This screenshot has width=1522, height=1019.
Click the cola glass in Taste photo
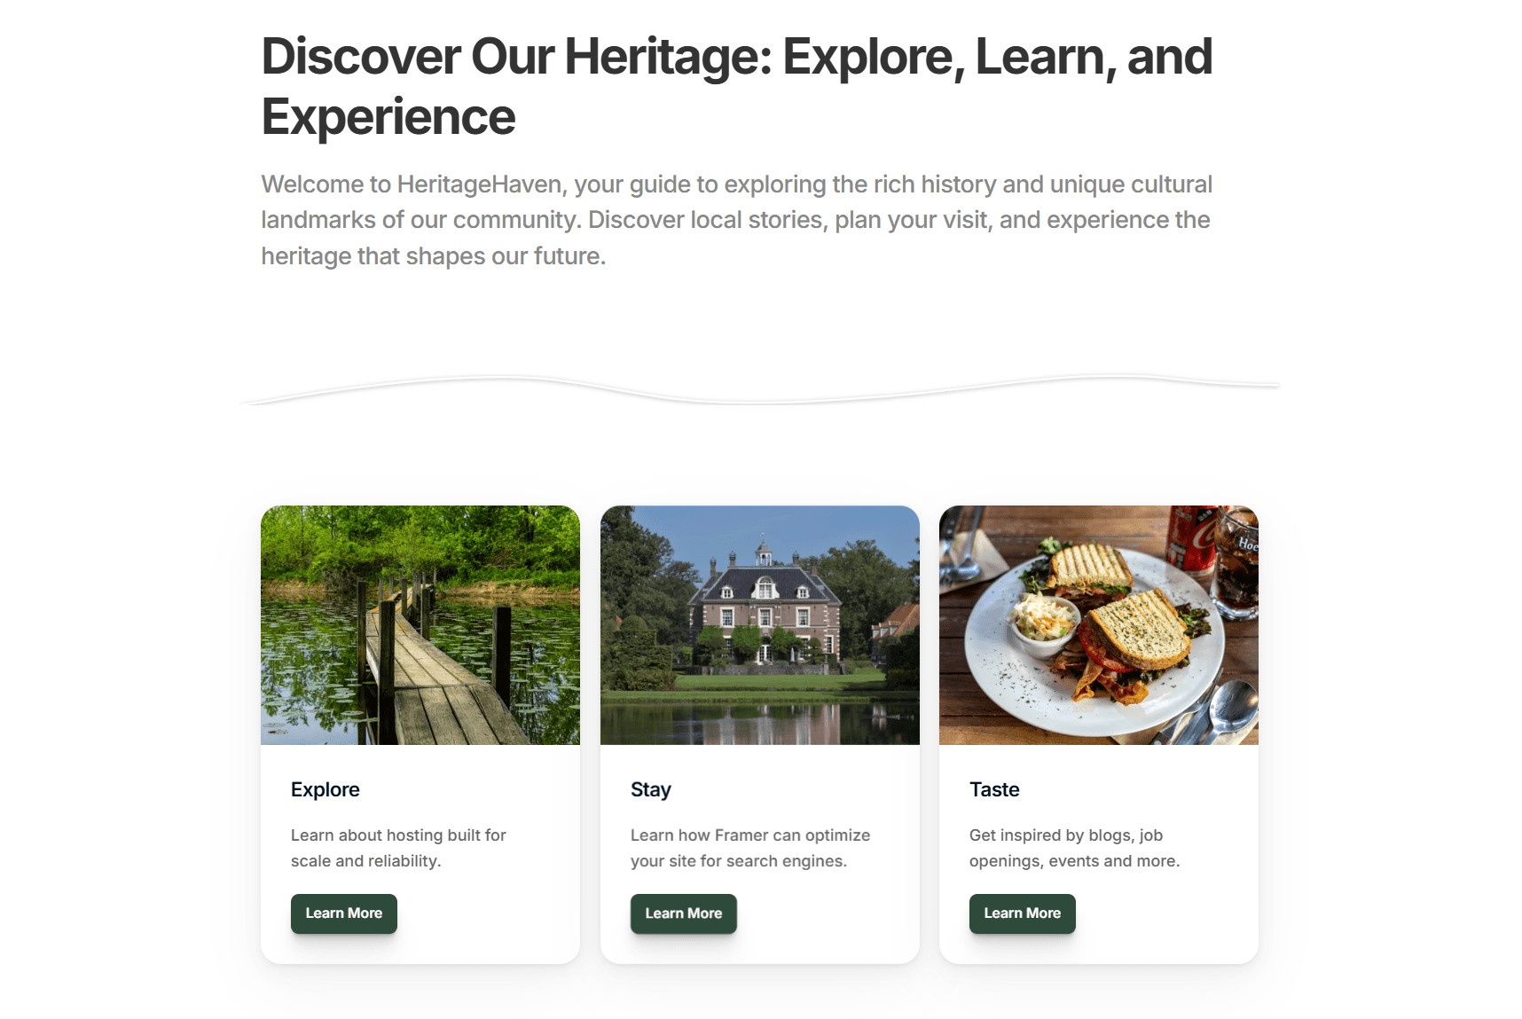pos(1237,563)
